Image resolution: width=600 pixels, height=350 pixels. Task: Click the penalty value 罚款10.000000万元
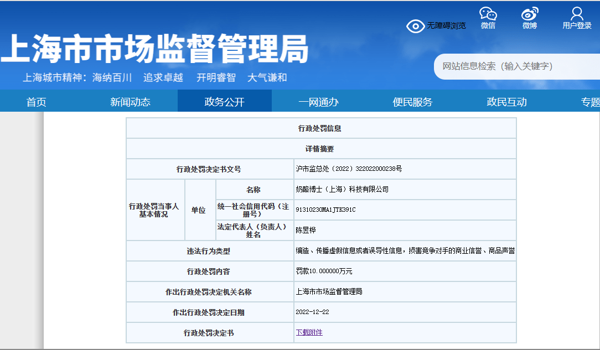click(x=324, y=271)
